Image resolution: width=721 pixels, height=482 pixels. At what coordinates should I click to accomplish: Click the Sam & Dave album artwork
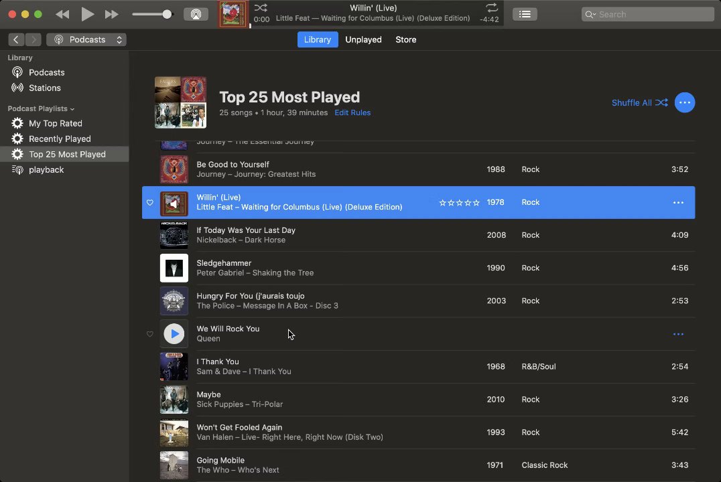[x=174, y=367]
